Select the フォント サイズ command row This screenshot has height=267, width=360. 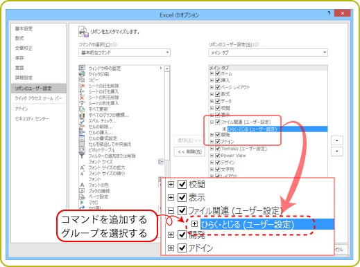[x=101, y=162]
